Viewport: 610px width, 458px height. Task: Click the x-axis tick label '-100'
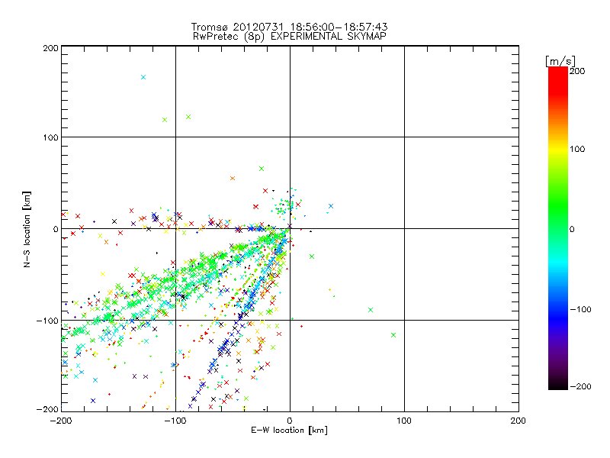[175, 421]
